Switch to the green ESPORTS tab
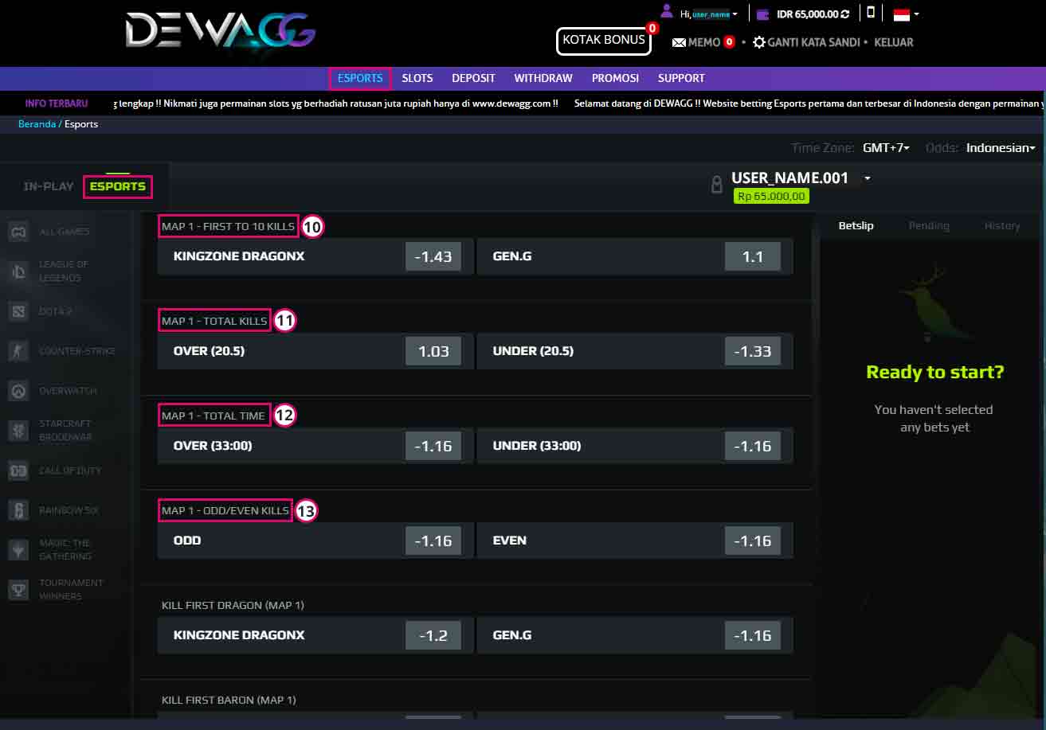1046x730 pixels. [117, 186]
